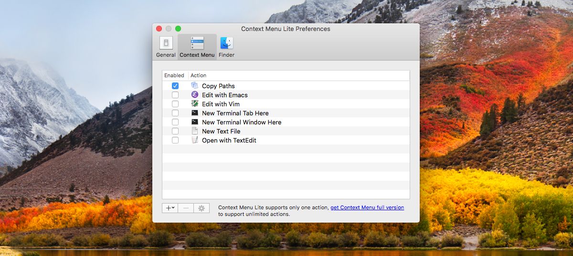
Task: Click the minus remove action button
Action: click(x=186, y=208)
